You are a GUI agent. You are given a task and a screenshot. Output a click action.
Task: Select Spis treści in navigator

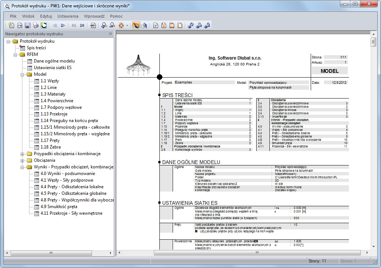(36, 48)
